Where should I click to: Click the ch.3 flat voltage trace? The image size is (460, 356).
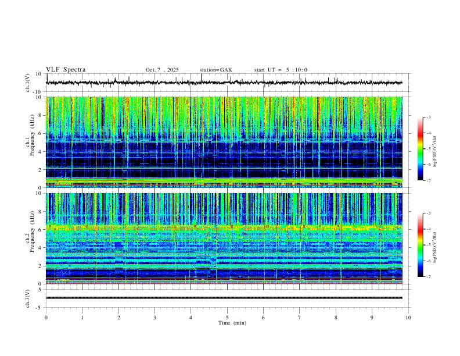click(224, 298)
